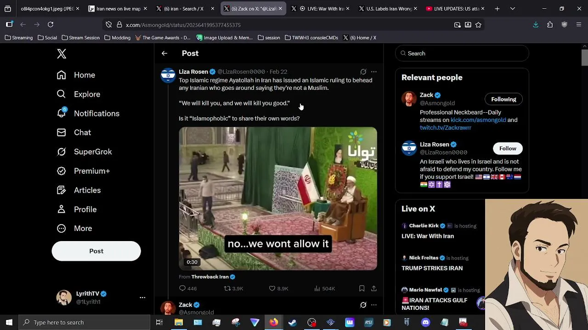Image resolution: width=588 pixels, height=330 pixels.
Task: Click the browser address bar URL
Action: point(183,25)
